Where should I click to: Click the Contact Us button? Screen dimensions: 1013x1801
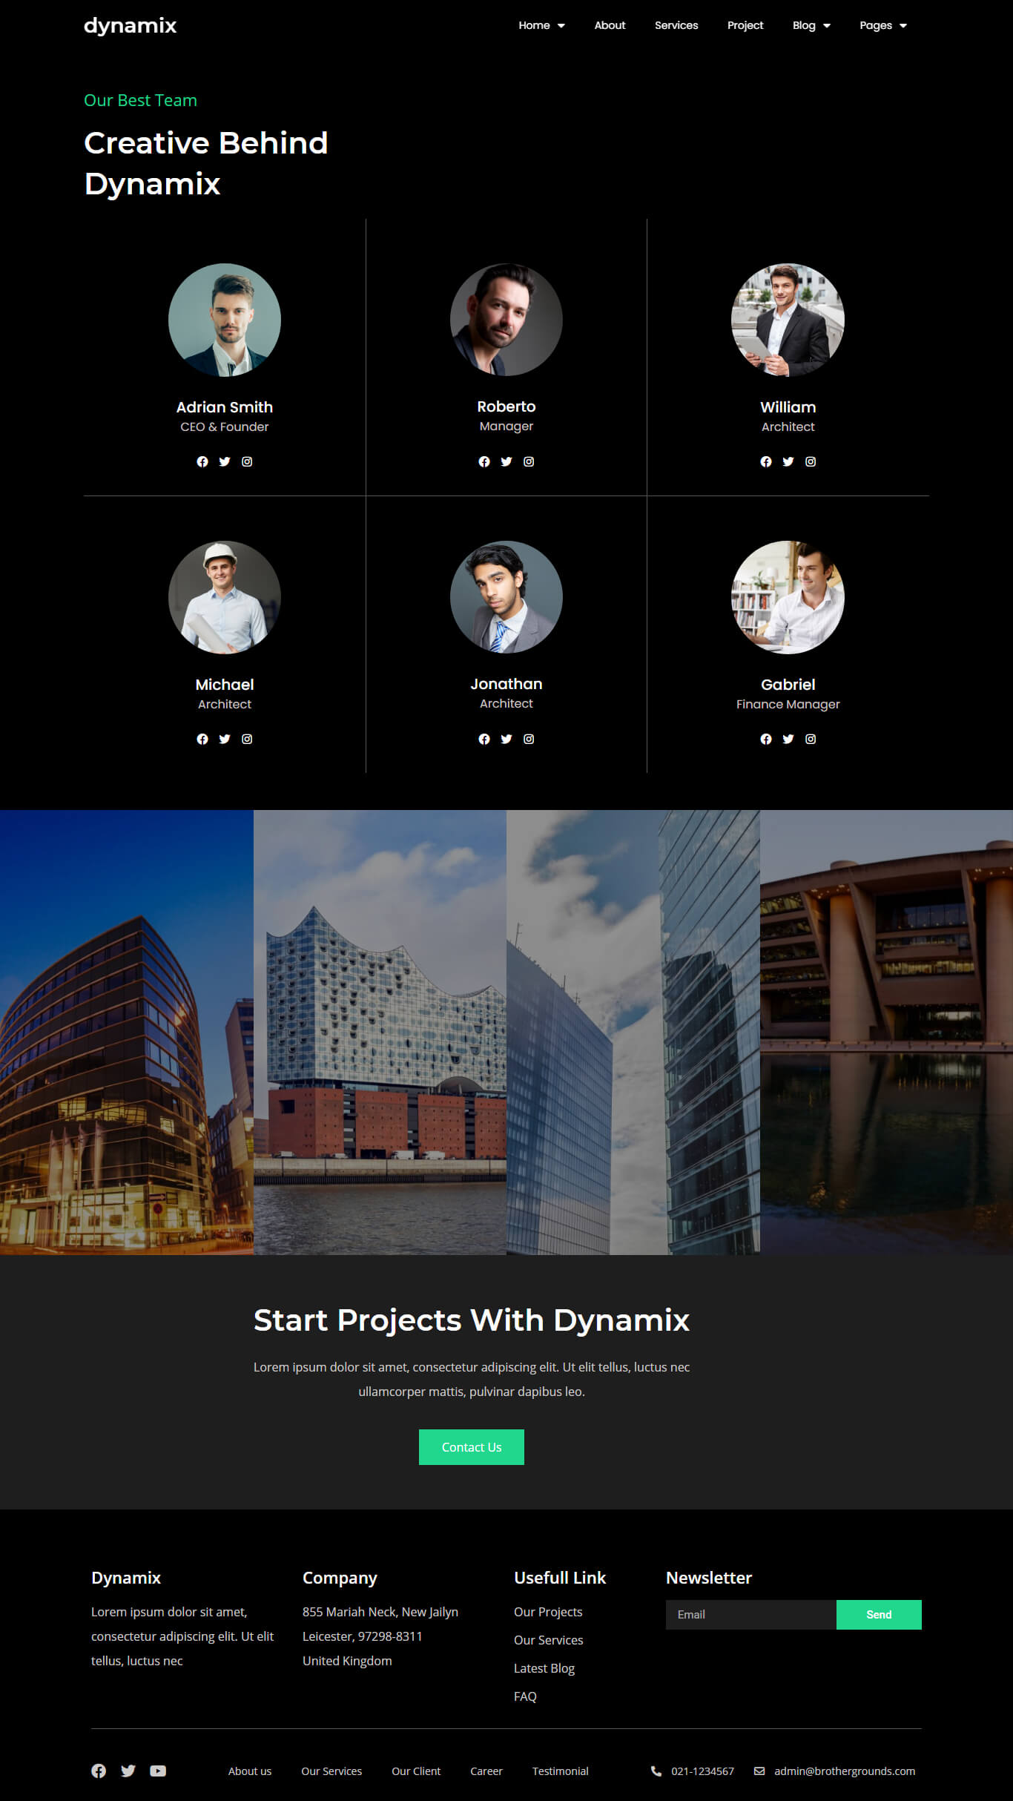click(x=472, y=1447)
